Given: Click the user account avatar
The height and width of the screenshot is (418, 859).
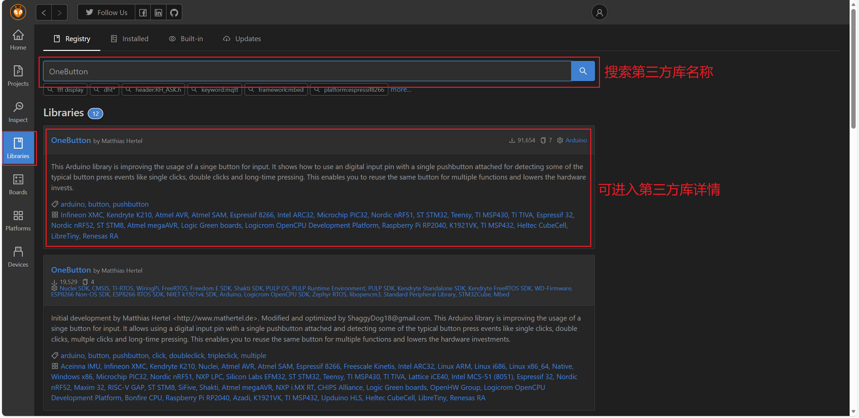Looking at the screenshot, I should (599, 12).
